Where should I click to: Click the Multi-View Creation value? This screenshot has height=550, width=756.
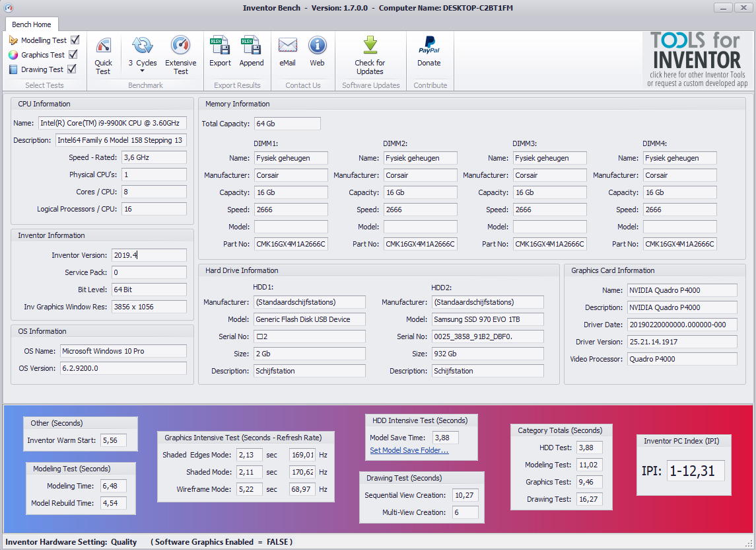[x=465, y=512]
